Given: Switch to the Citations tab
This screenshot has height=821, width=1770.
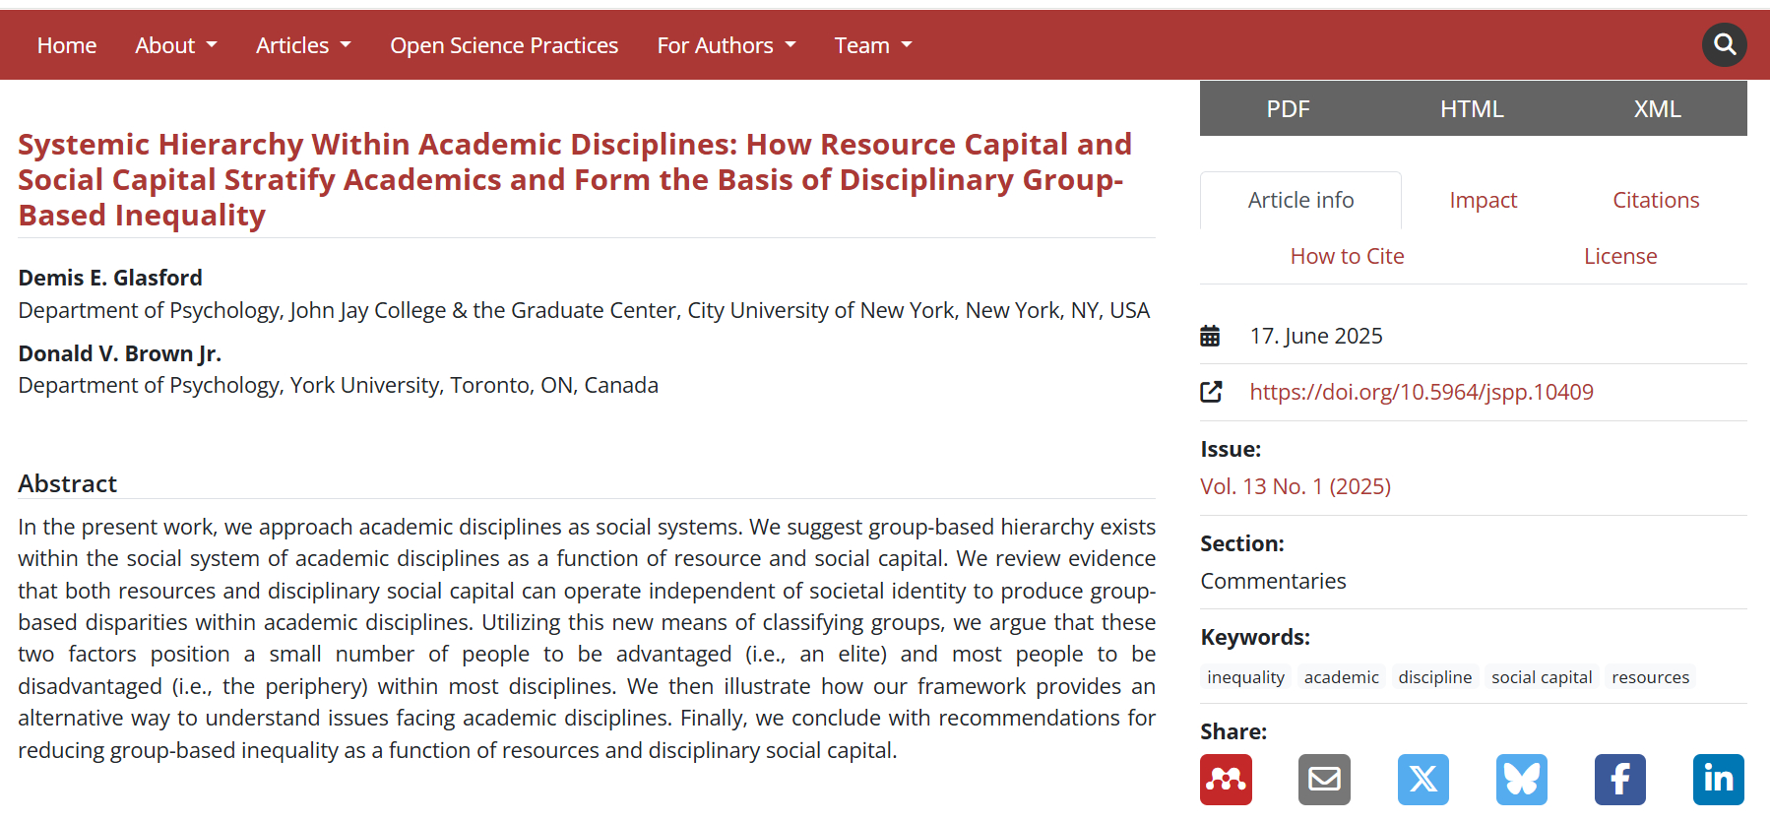Looking at the screenshot, I should [x=1656, y=200].
